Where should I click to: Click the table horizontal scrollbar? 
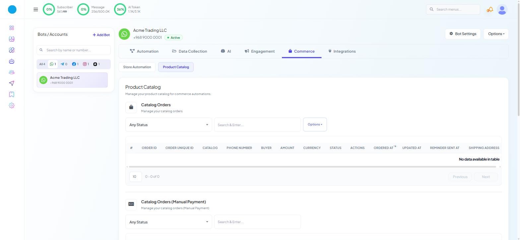pyautogui.click(x=312, y=167)
